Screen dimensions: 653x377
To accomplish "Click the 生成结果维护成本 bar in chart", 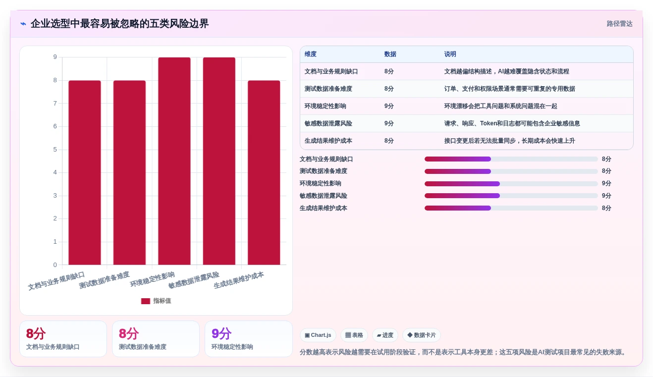I will [x=264, y=172].
